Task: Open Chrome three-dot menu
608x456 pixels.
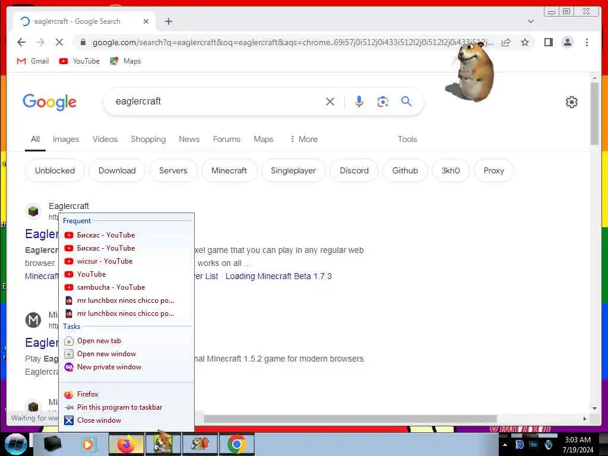Action: 587,42
